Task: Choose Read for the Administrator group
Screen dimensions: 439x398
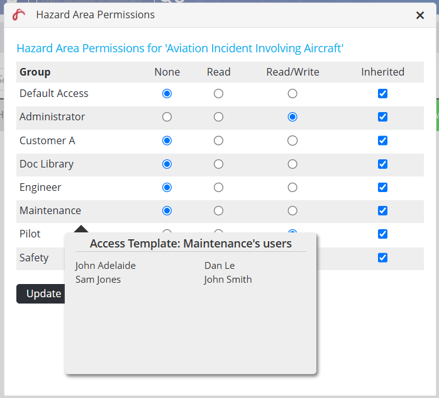Action: click(x=218, y=117)
